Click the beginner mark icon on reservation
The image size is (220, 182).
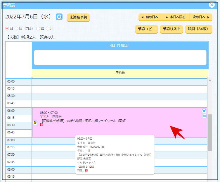click(35, 123)
